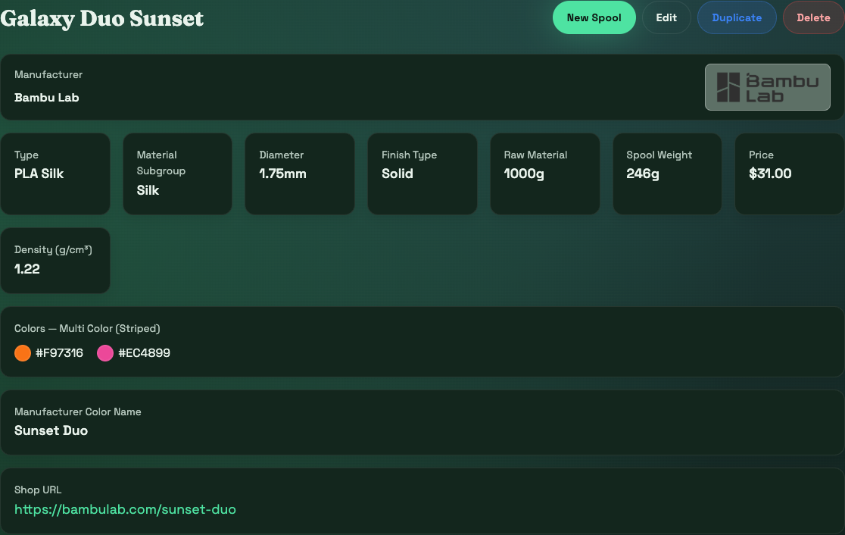The height and width of the screenshot is (535, 845).
Task: Click the #F97316 hex code text
Action: [59, 353]
